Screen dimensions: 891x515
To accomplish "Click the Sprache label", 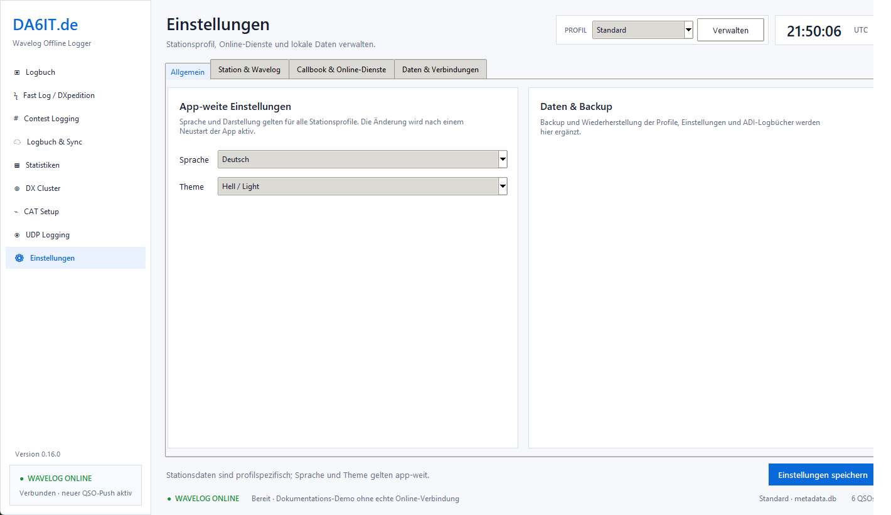I will pyautogui.click(x=194, y=160).
